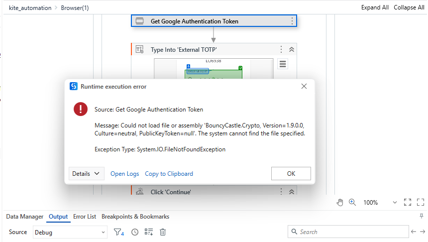Click the fit to screen icon

[407, 202]
